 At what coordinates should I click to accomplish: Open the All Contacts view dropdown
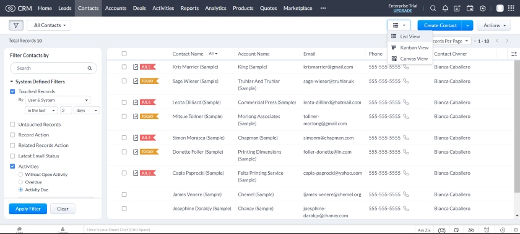[x=49, y=25]
